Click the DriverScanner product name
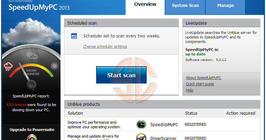 (163, 138)
